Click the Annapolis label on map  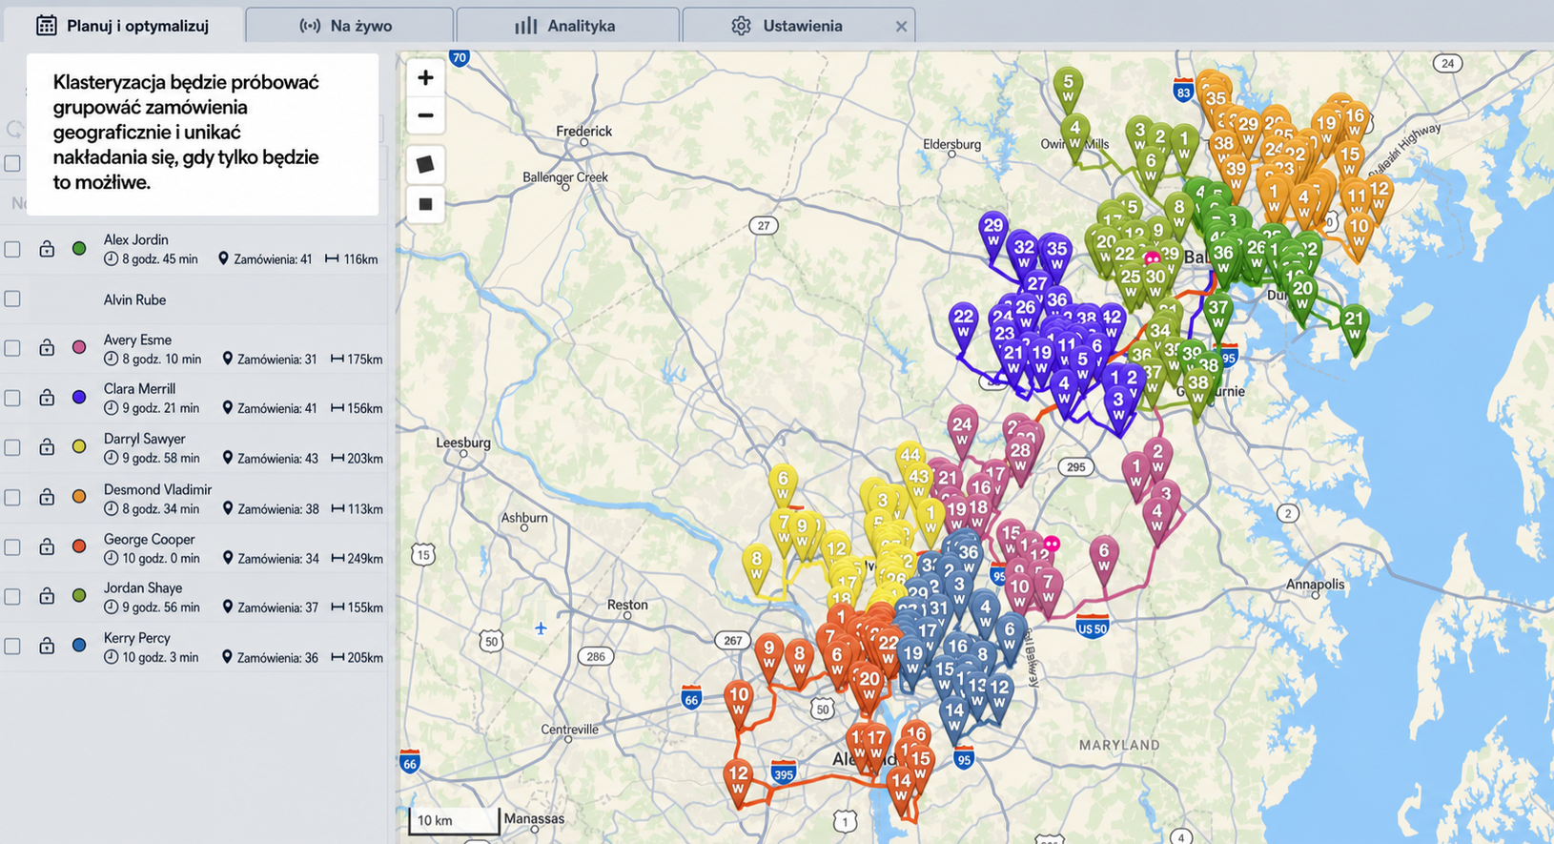[1316, 585]
